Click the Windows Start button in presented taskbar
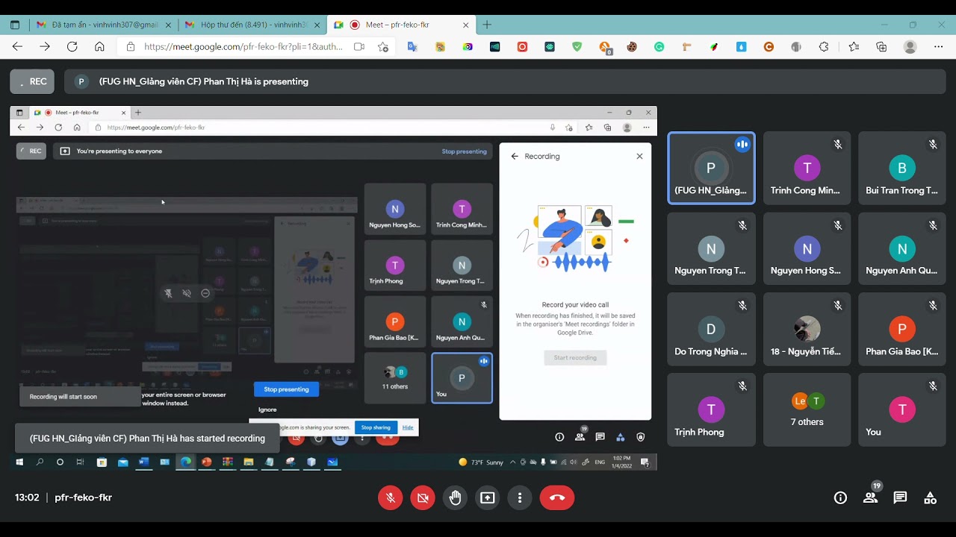956x537 pixels. tap(20, 462)
